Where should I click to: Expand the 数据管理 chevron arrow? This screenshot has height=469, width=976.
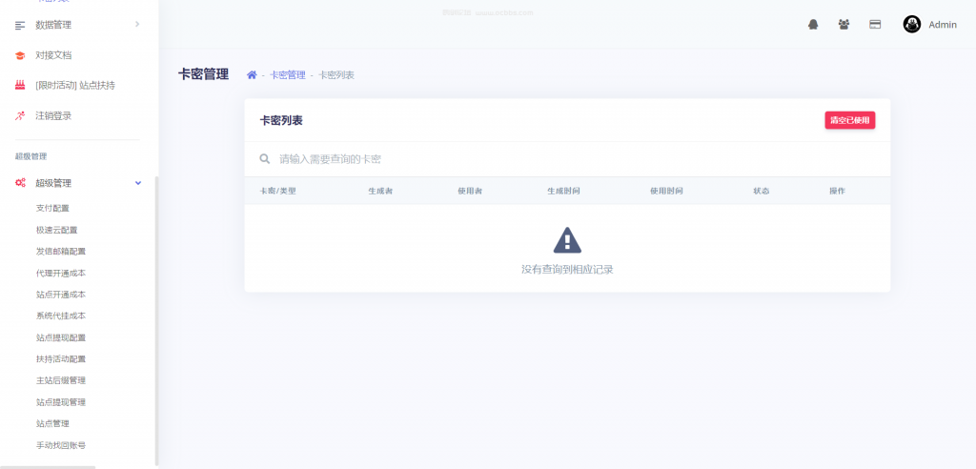pos(137,24)
